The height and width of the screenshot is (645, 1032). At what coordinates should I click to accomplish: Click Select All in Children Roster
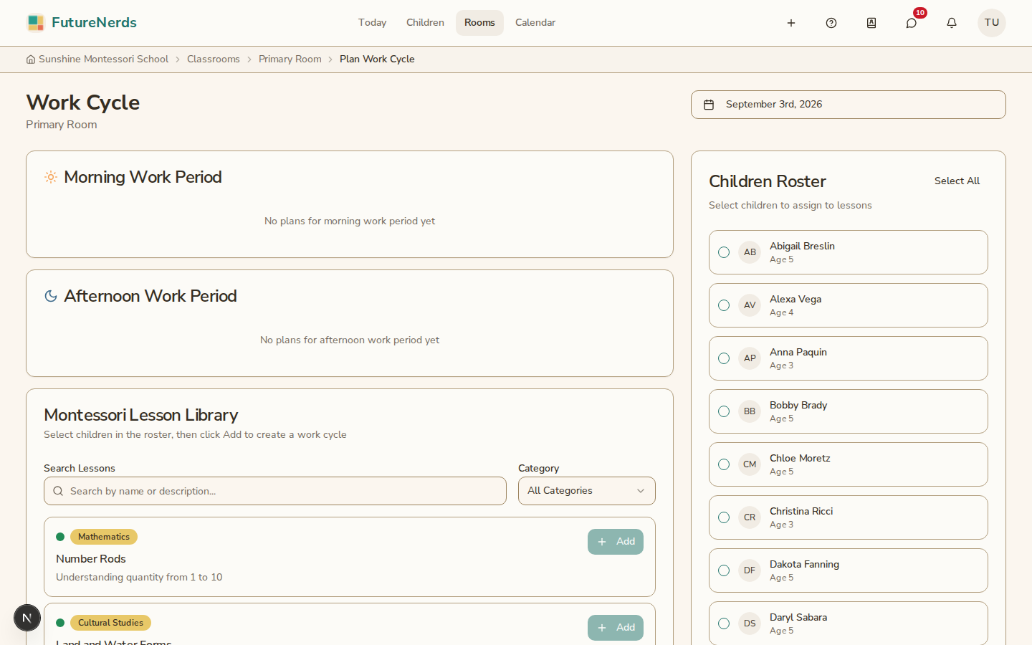click(x=957, y=181)
